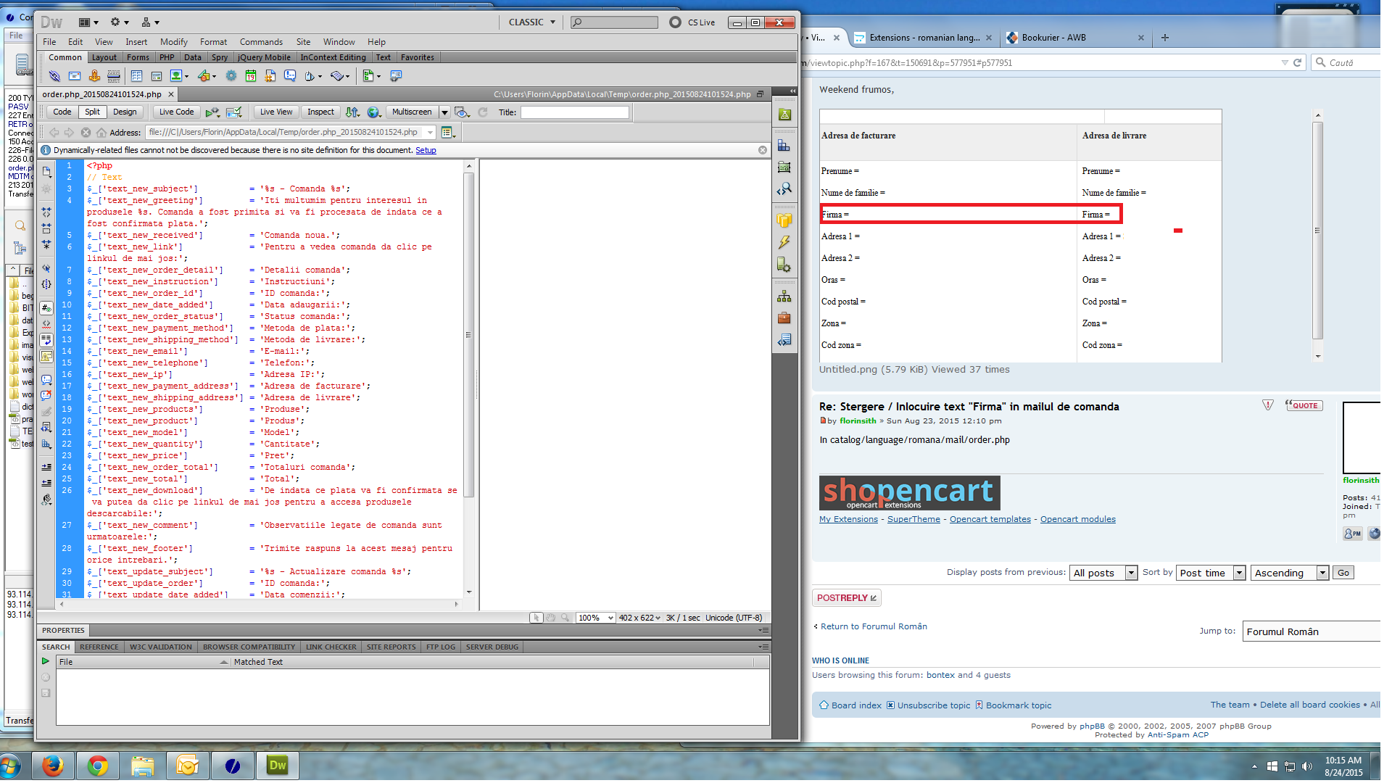Open address history dropdown arrow

[x=431, y=133]
